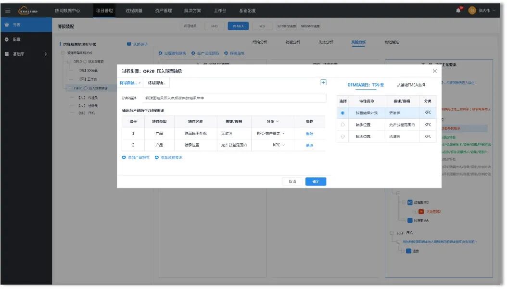
Task: Click the plus icon for 添加过程要求
Action: [x=157, y=158]
